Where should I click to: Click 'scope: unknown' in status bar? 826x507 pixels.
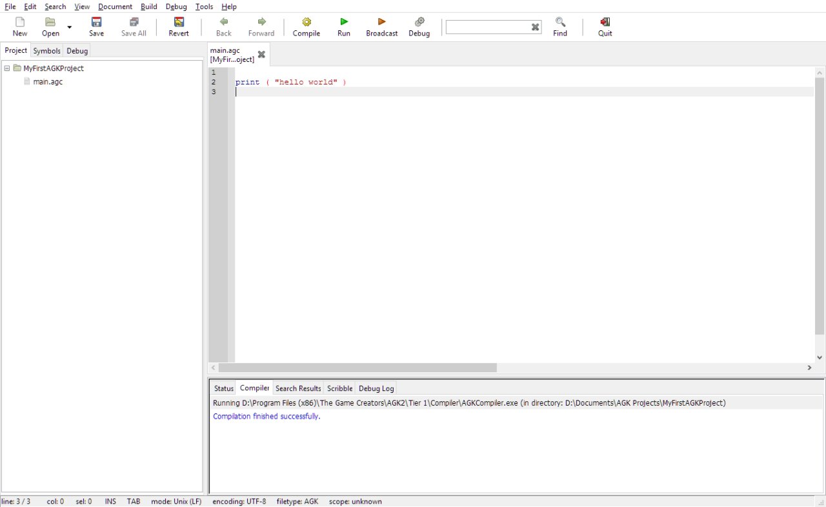point(356,501)
